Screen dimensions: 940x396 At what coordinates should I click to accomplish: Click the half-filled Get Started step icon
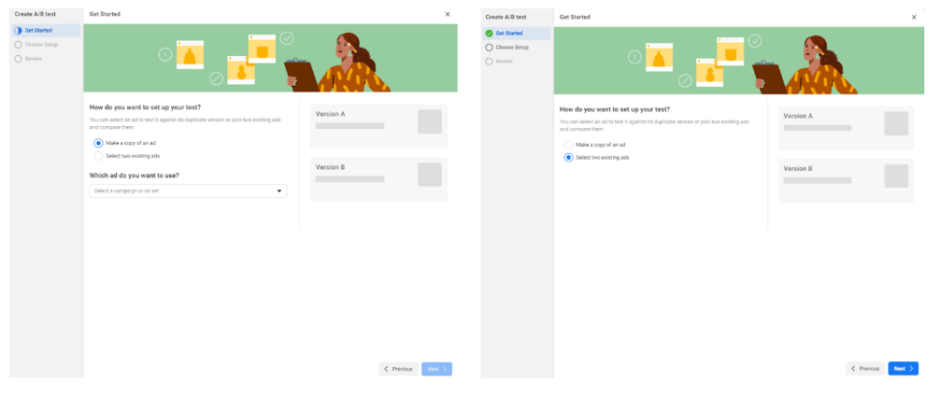pyautogui.click(x=18, y=31)
